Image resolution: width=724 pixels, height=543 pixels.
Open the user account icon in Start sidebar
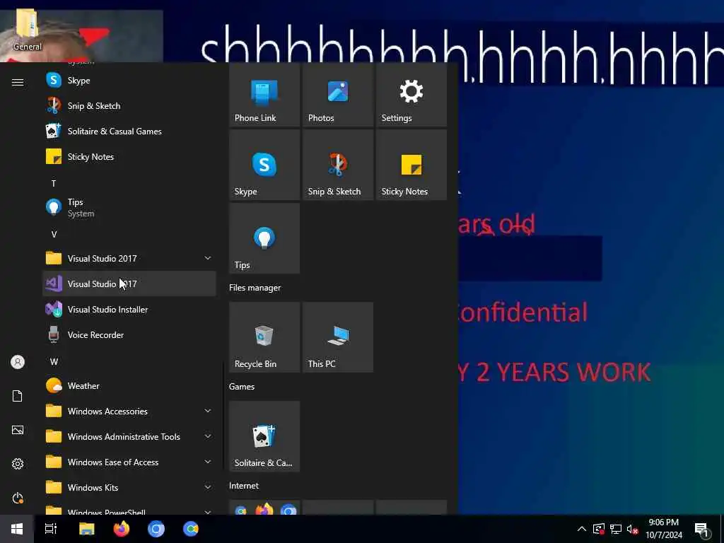point(18,362)
